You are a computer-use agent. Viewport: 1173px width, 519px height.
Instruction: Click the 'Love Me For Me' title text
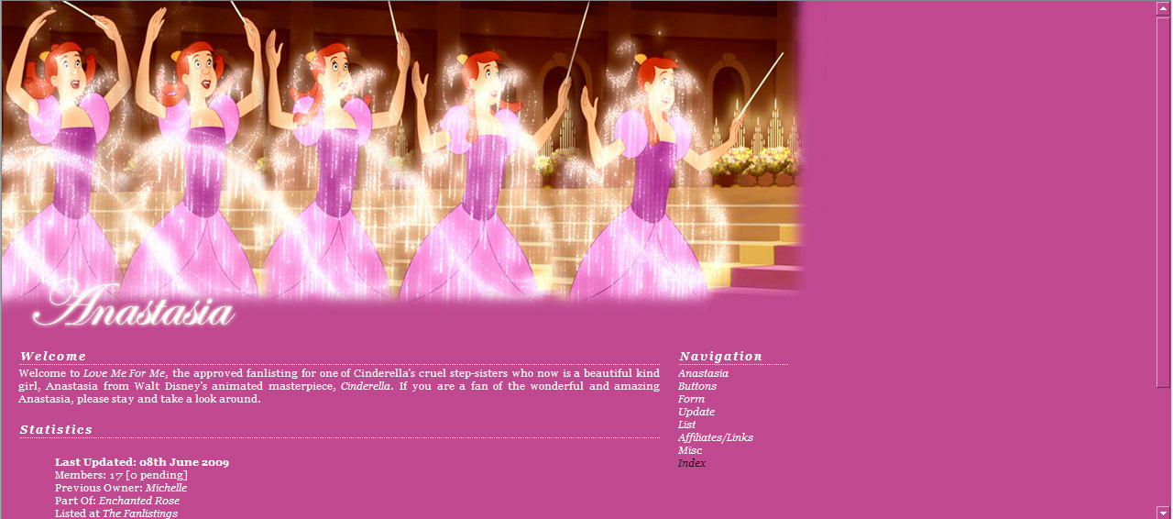click(125, 374)
